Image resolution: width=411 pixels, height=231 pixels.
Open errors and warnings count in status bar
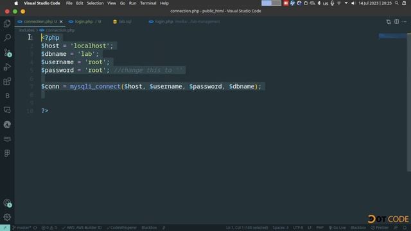[x=49, y=228]
